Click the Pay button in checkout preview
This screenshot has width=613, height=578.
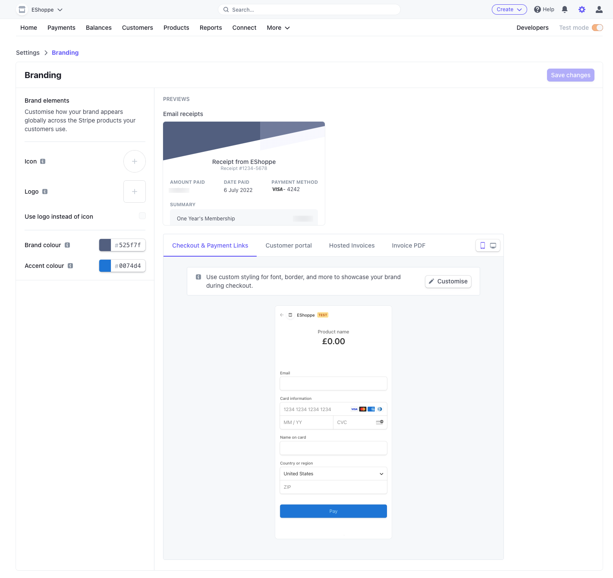[x=333, y=511]
